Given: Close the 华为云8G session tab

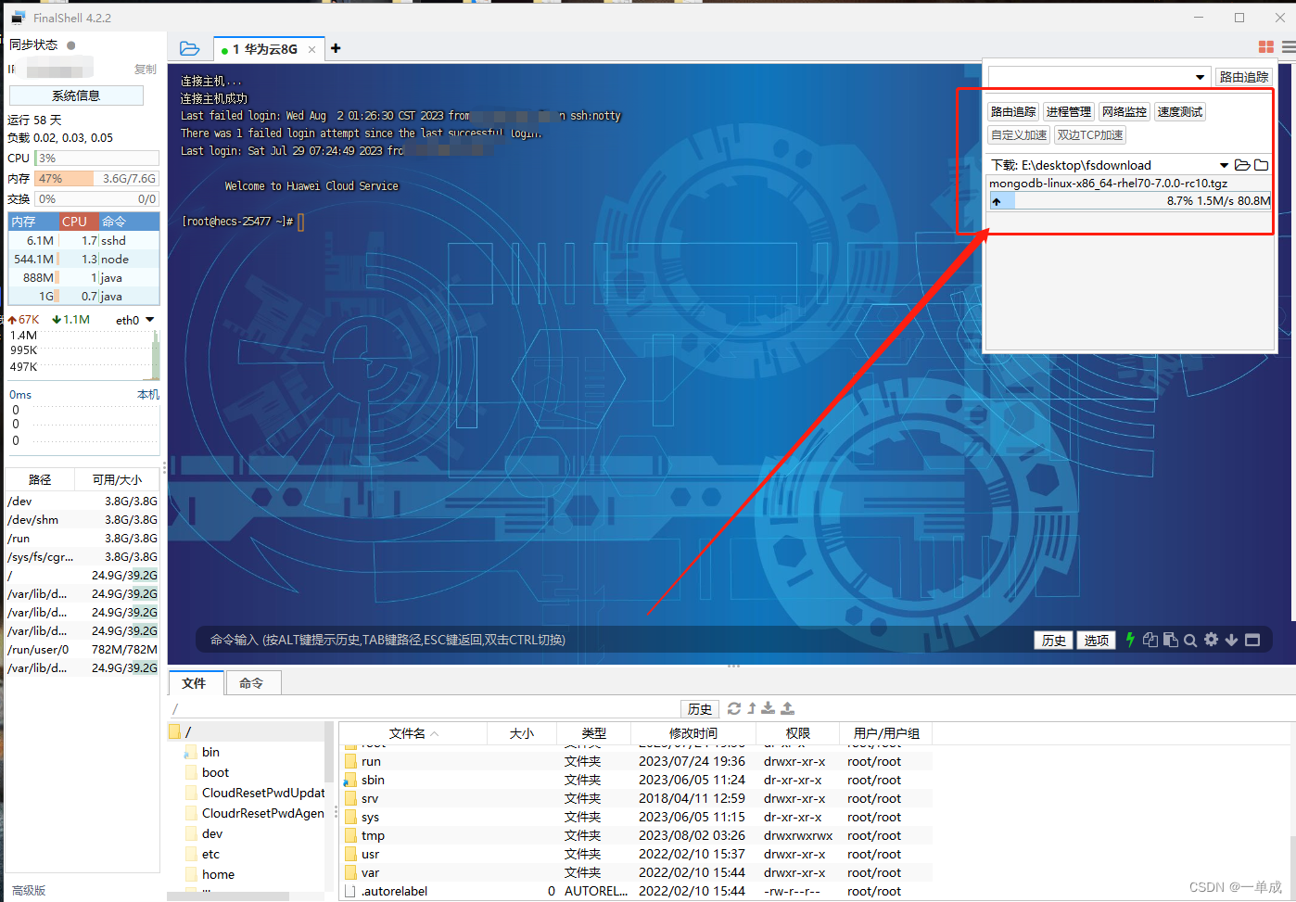Looking at the screenshot, I should coord(311,50).
